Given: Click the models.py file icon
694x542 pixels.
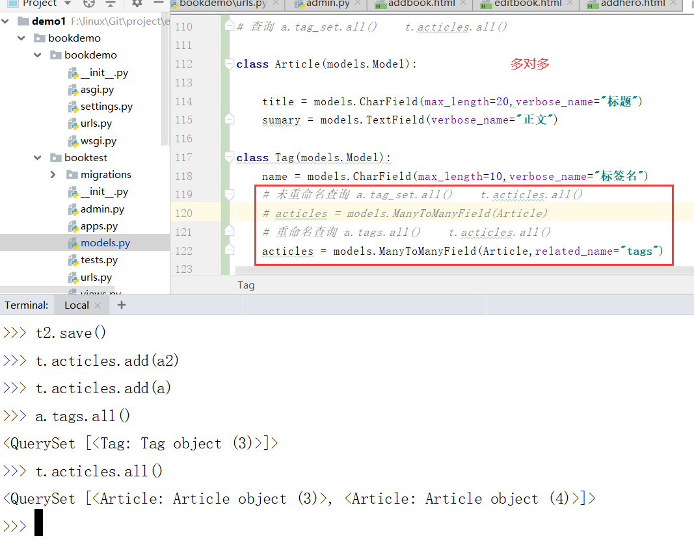Looking at the screenshot, I should tap(73, 242).
